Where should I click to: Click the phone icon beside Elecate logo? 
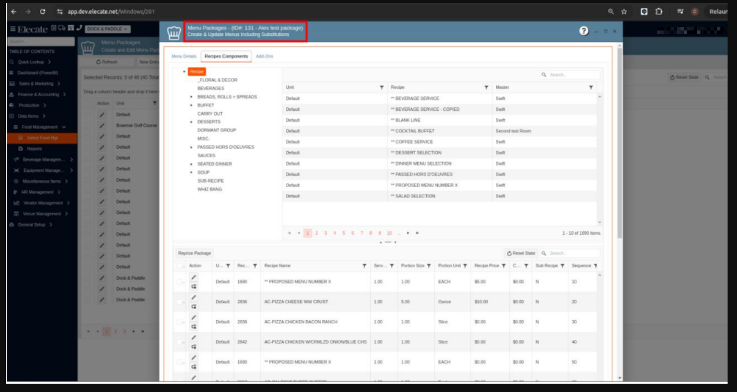coord(79,28)
